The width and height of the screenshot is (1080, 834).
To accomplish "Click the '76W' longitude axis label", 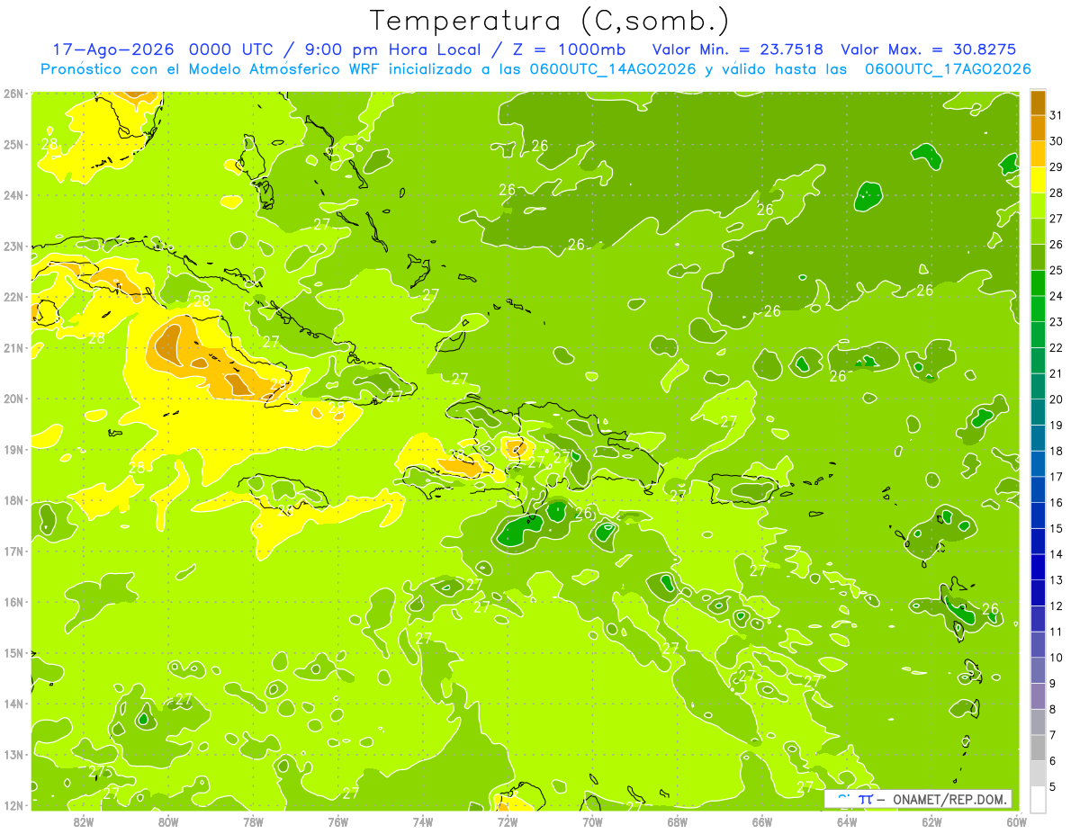I will pyautogui.click(x=337, y=821).
